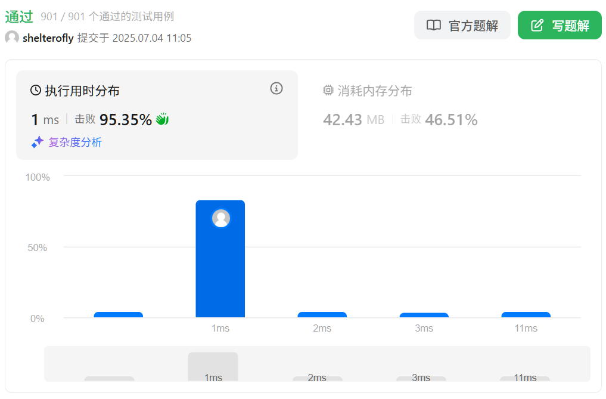
Task: Click the 42.43 MB memory value
Action: [353, 120]
